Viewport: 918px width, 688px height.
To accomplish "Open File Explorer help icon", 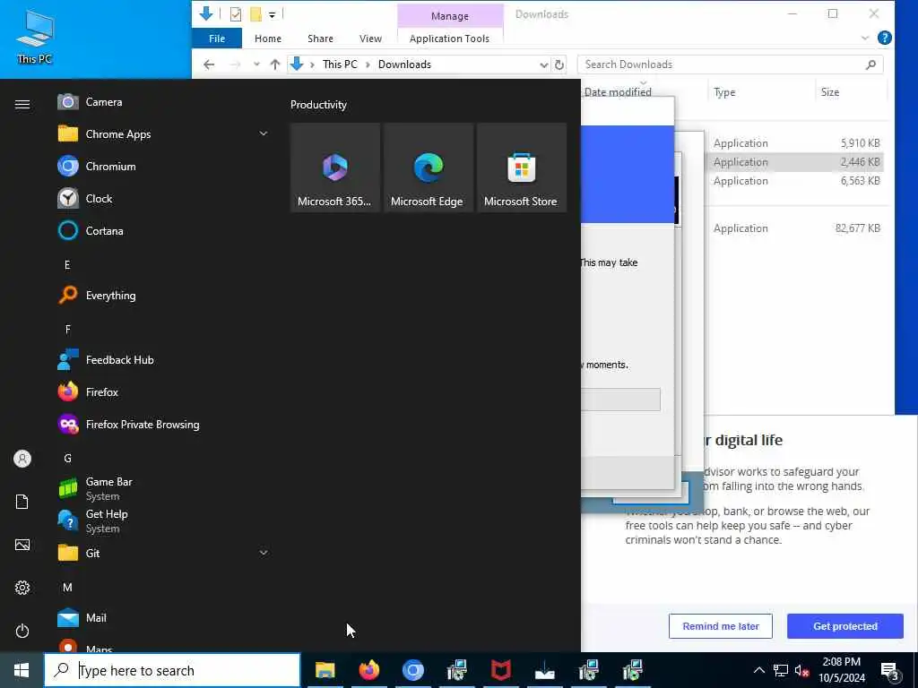I will pyautogui.click(x=885, y=38).
